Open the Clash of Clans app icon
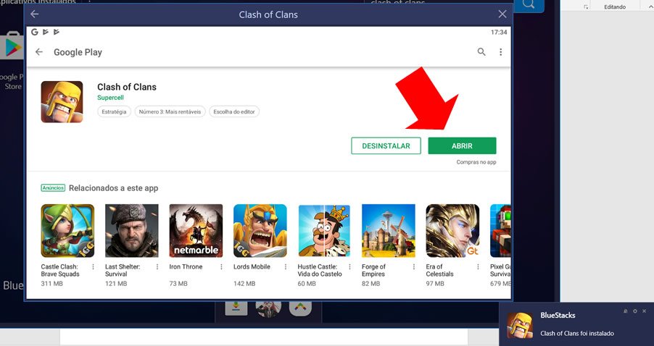Viewport: 654px width, 346px height. [x=62, y=101]
